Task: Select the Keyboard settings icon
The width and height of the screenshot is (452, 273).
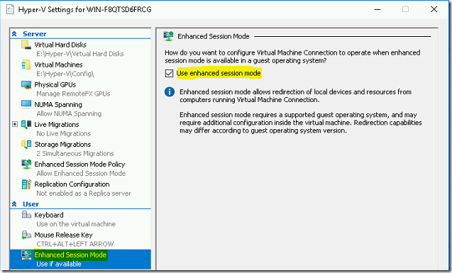Action: click(x=26, y=215)
